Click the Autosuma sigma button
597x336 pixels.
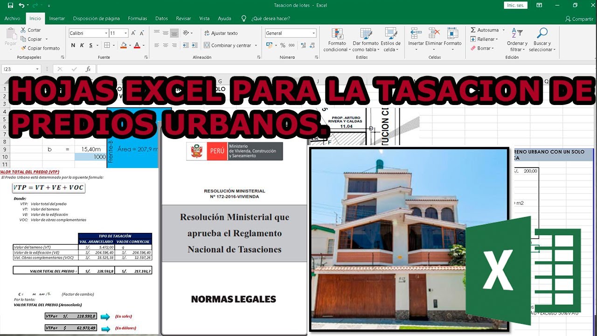[x=485, y=30]
